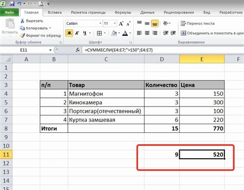Click the decrease indent icon
This screenshot has width=244, height=190.
click(x=166, y=33)
